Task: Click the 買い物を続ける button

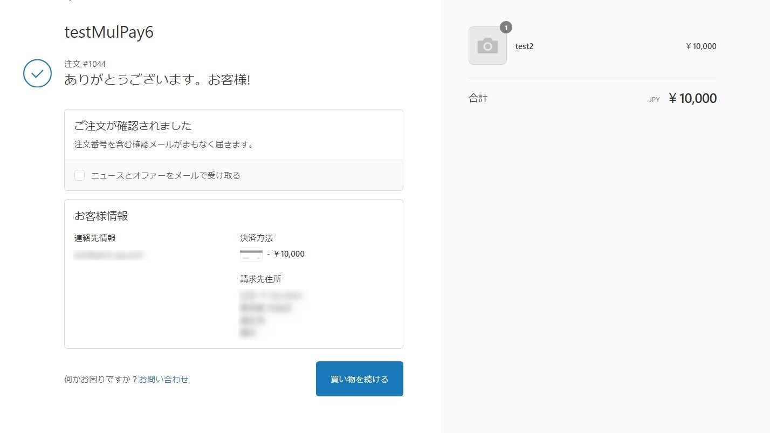Action: pos(359,379)
